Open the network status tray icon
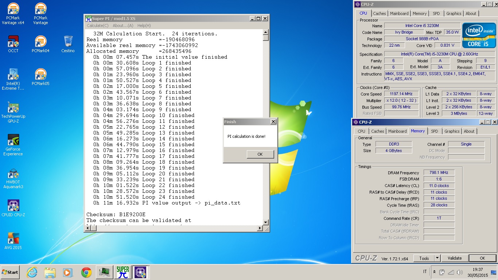The width and height of the screenshot is (498, 280). pyautogui.click(x=451, y=272)
